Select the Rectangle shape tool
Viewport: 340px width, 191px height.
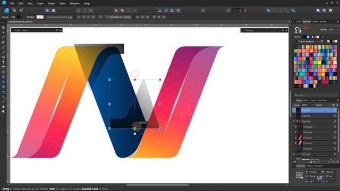click(3, 77)
